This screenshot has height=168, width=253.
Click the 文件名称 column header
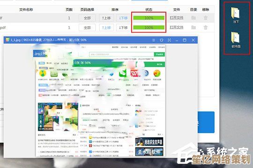click(x=26, y=10)
